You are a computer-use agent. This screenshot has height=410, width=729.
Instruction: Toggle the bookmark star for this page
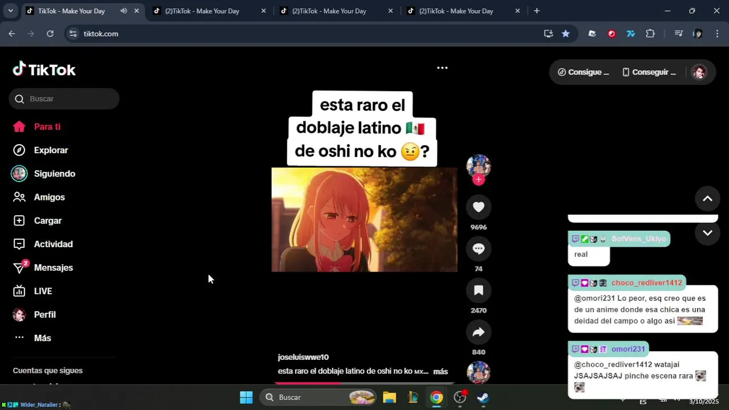565,34
